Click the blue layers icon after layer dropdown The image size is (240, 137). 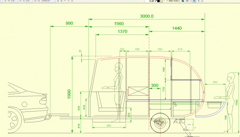click(183, 1)
